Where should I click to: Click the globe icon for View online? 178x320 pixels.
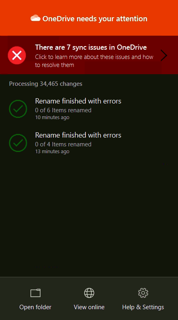coord(89,293)
